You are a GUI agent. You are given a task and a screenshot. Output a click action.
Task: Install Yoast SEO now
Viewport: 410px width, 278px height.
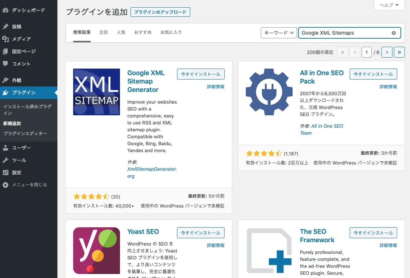[200, 233]
